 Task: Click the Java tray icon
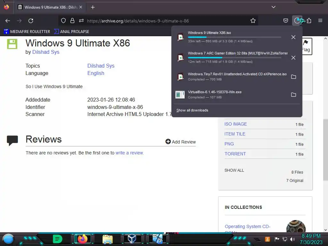tap(267, 239)
